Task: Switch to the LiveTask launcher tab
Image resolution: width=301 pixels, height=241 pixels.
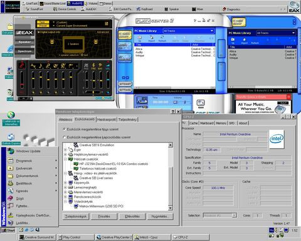Action: (x=29, y=3)
